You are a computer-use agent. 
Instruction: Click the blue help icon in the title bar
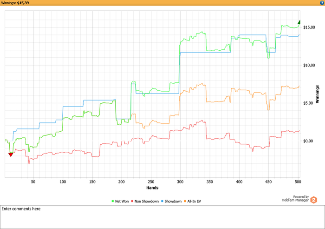pos(322,3)
